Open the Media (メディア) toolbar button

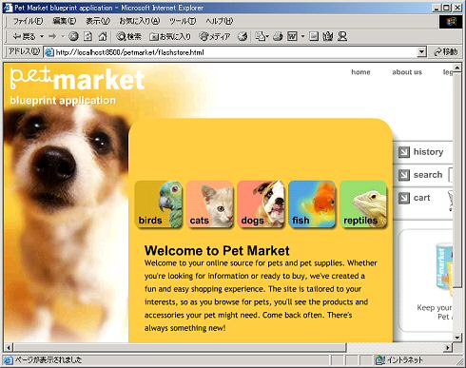point(215,36)
